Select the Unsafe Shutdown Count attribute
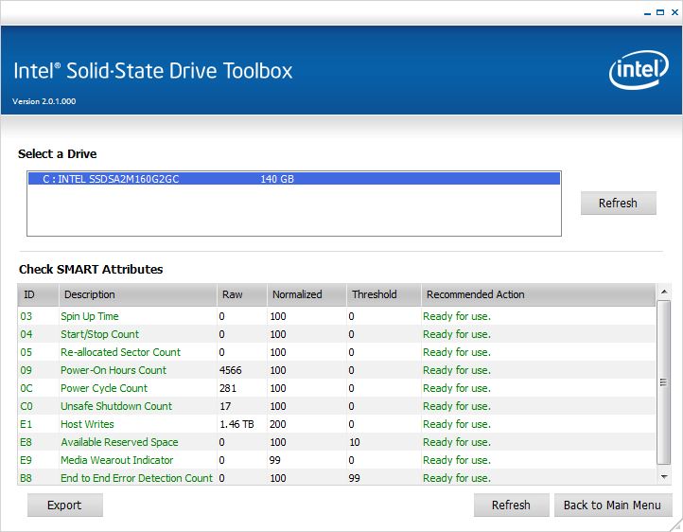 (336, 406)
